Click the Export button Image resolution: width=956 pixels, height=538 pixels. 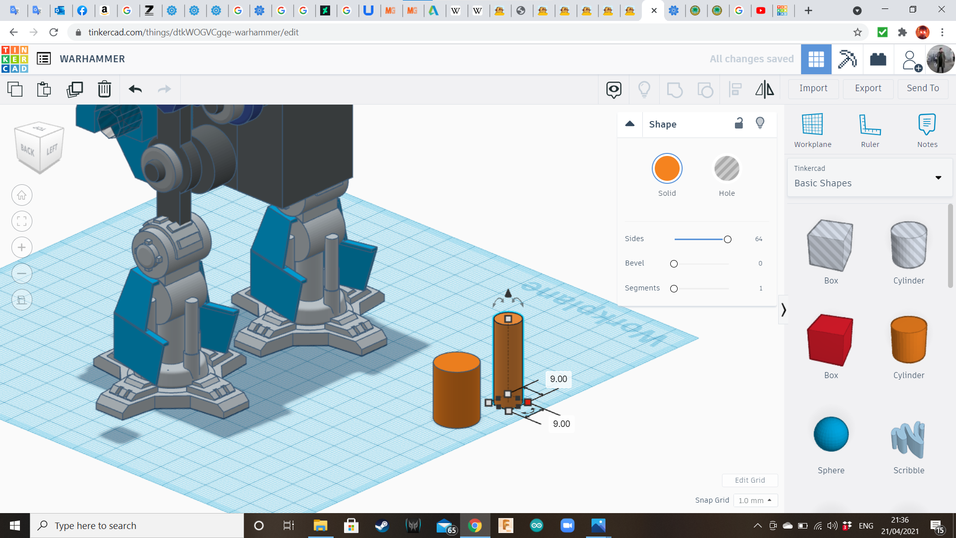coord(868,88)
